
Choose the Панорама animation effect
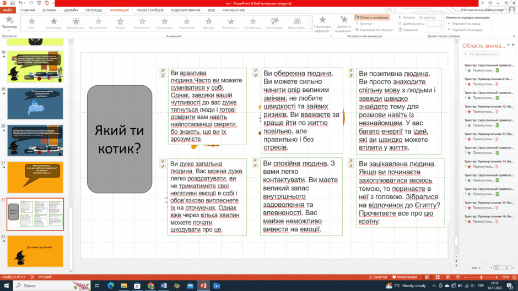(x=164, y=23)
